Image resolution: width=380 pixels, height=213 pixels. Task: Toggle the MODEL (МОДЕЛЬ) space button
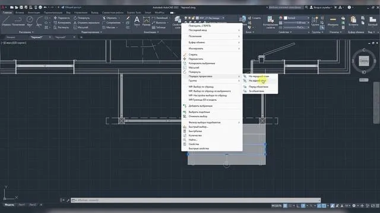pyautogui.click(x=277, y=206)
